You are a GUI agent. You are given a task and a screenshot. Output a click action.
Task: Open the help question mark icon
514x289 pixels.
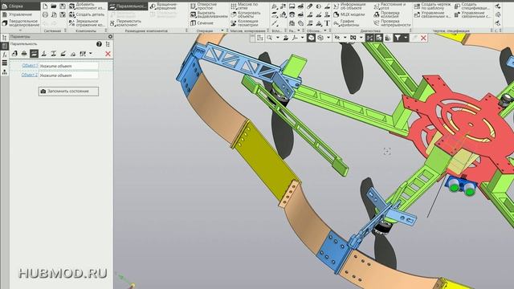pyautogui.click(x=99, y=44)
